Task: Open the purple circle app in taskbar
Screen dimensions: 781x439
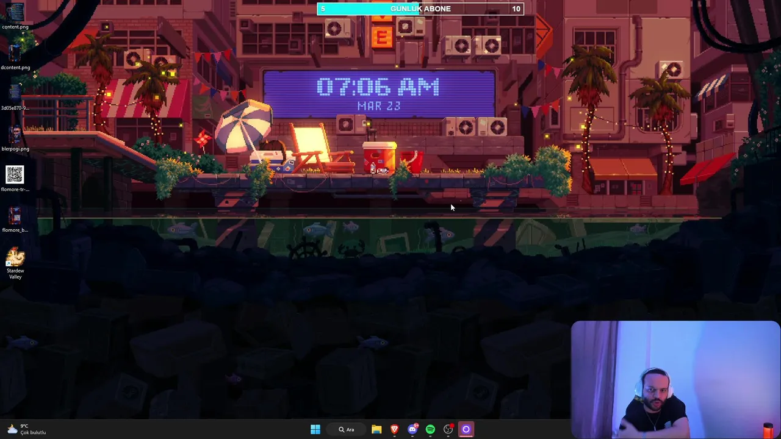Action: point(466,429)
